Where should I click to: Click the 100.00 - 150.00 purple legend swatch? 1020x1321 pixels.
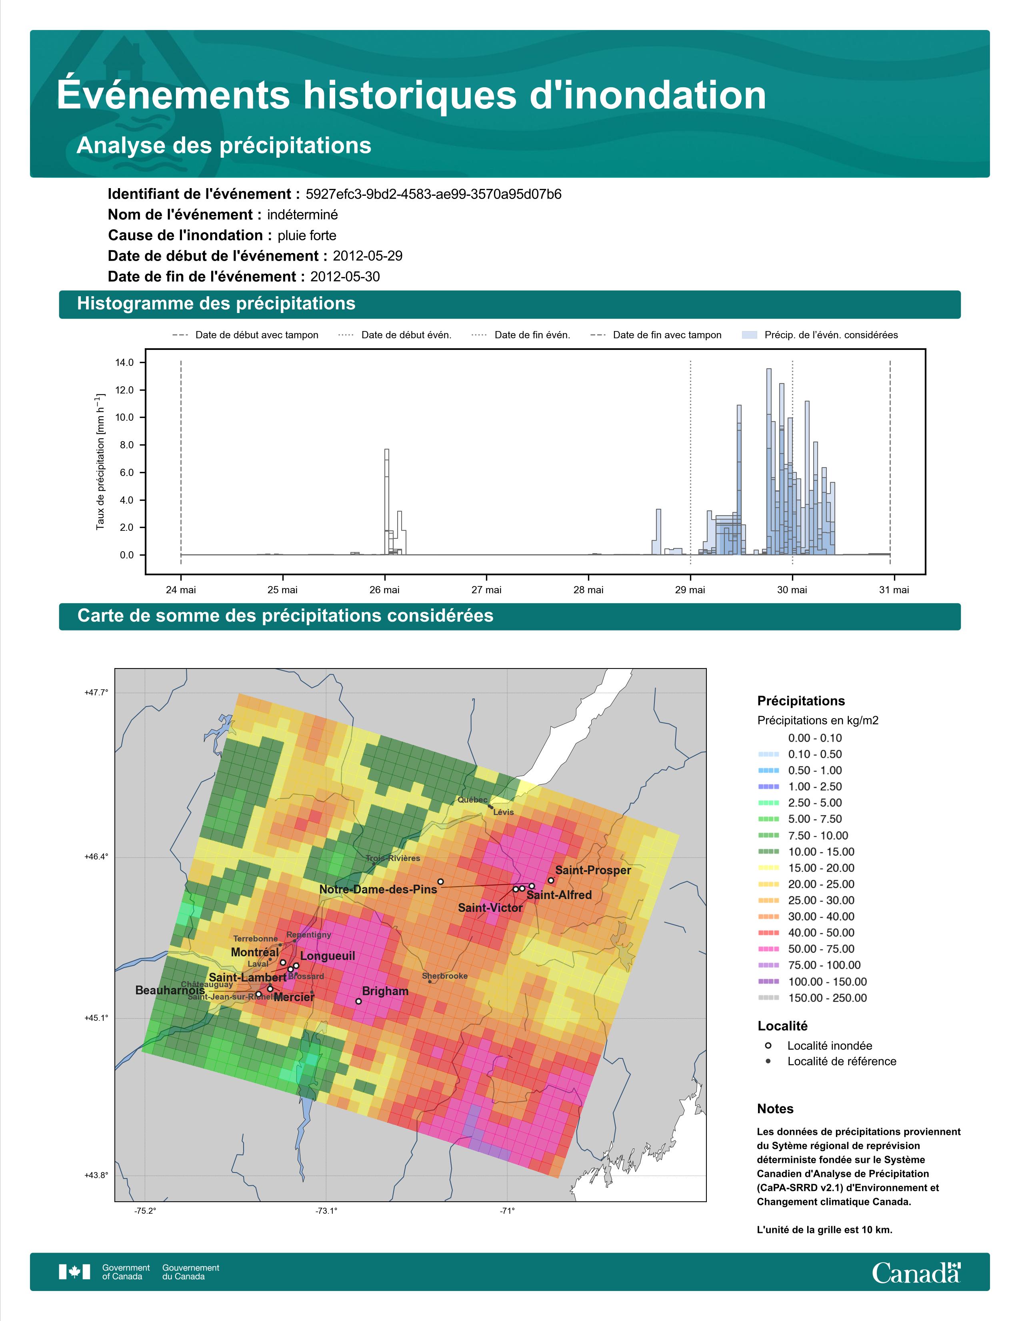click(768, 982)
